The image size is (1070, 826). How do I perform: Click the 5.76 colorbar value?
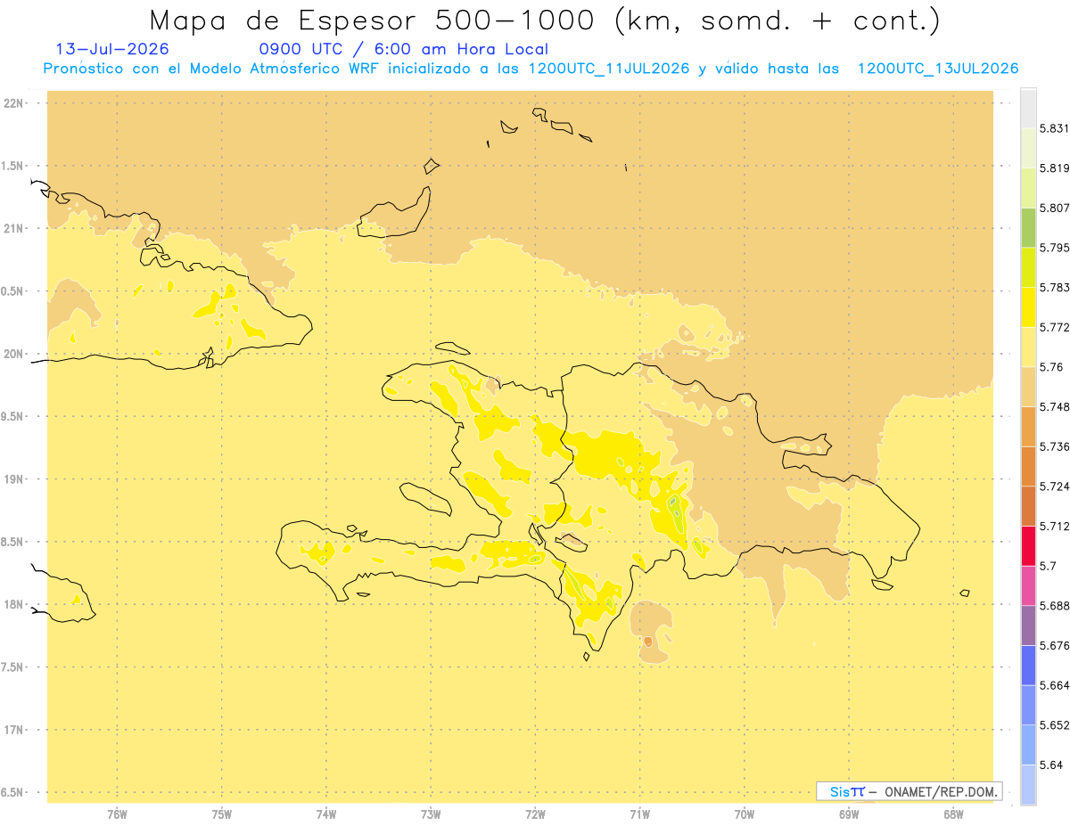pos(1051,367)
